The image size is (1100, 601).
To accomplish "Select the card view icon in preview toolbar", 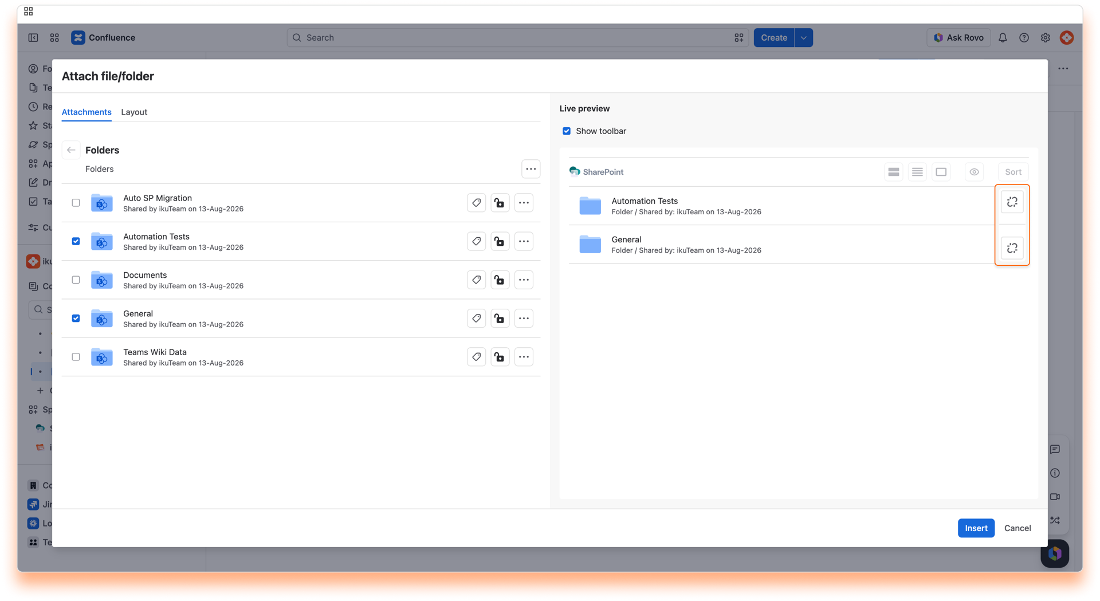I will click(941, 172).
